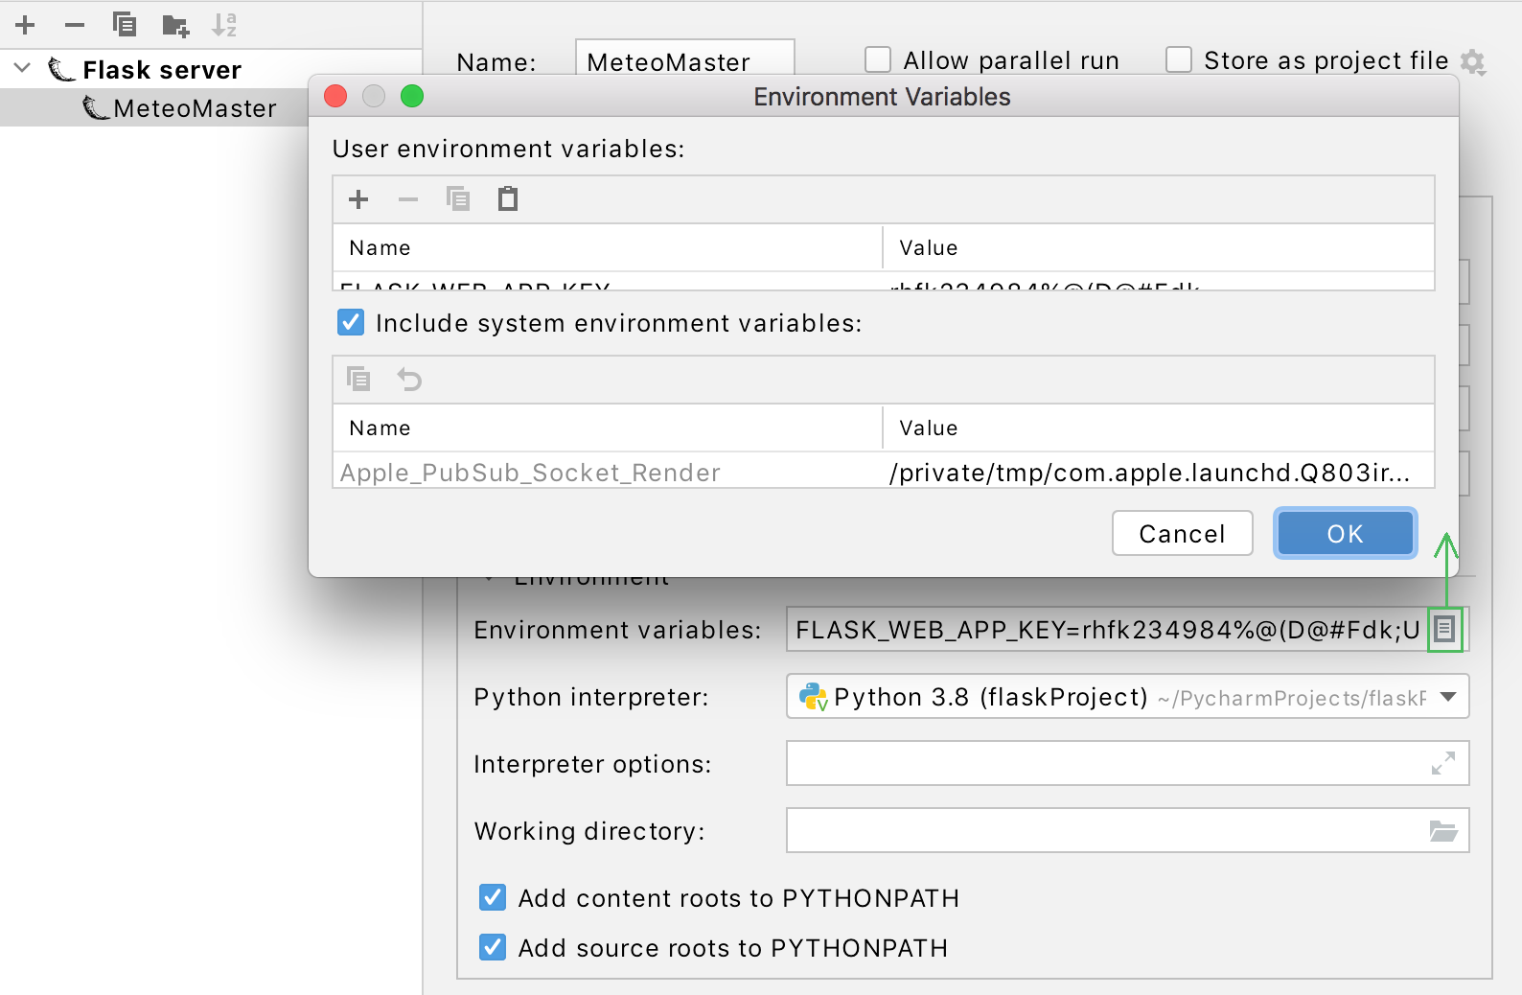Click Name column header of user variables
The height and width of the screenshot is (995, 1522).
608,247
